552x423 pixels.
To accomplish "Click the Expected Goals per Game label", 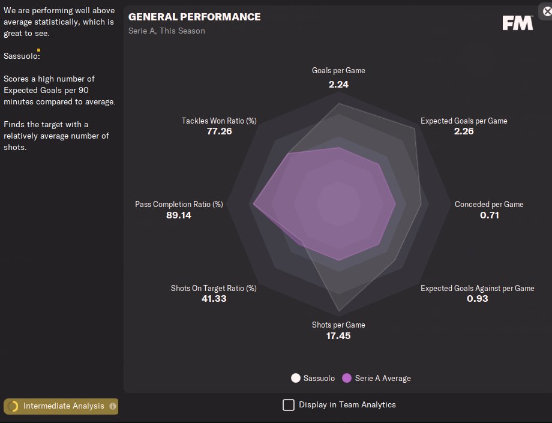I will click(464, 121).
